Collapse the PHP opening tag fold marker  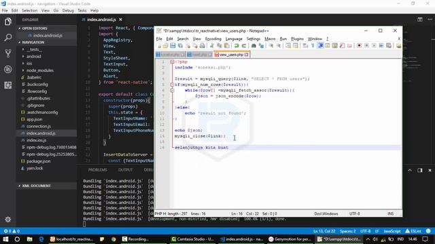172,62
